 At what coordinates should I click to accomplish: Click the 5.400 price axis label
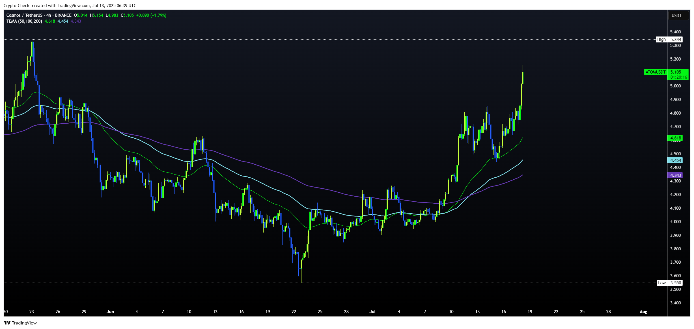(675, 32)
